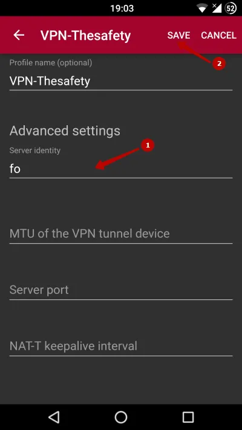Focus the Profile name field containing VPN-Thesafety
Screen dimensions: 242x430
[121, 82]
